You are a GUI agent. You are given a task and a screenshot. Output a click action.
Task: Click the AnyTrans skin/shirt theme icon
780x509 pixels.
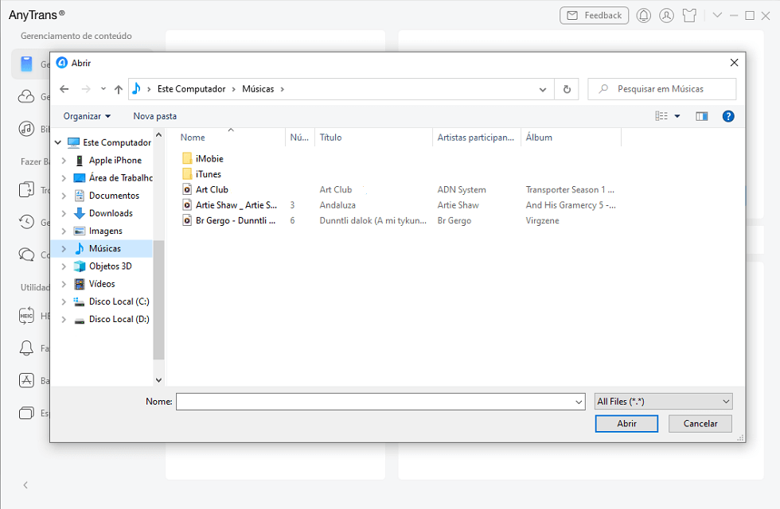(x=689, y=15)
